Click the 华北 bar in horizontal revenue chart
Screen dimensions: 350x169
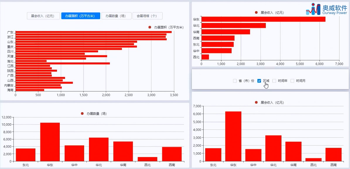pyautogui.click(x=234, y=25)
